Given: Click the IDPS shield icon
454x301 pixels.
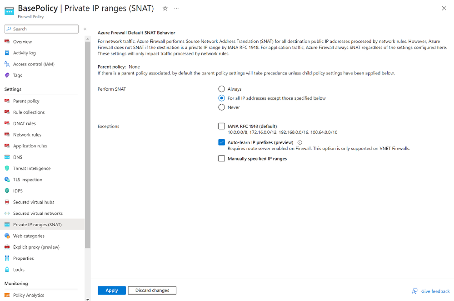Looking at the screenshot, I should (7, 191).
